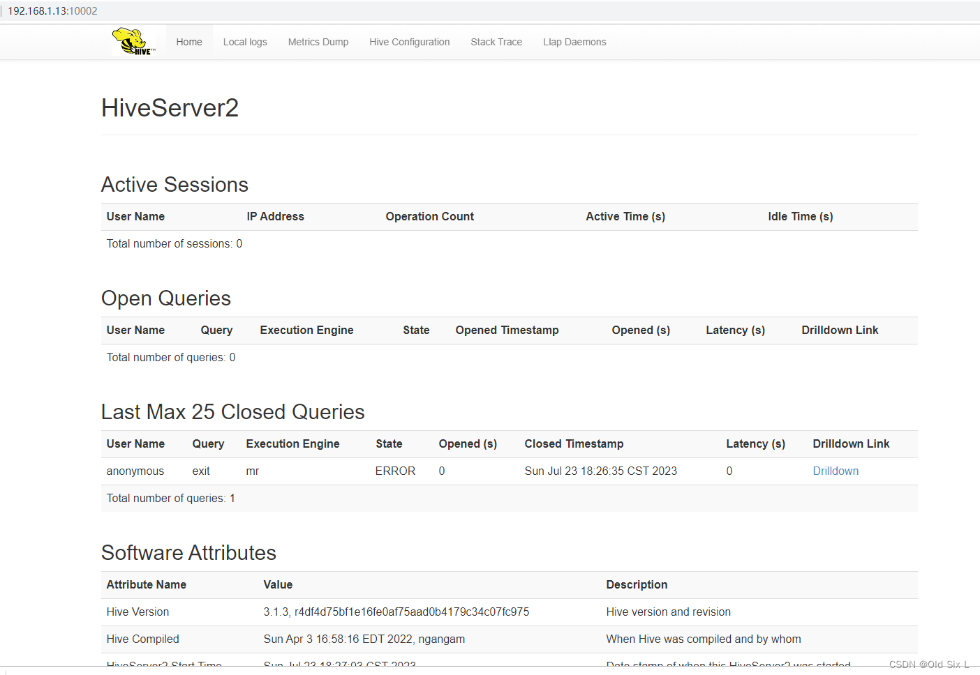The image size is (980, 675).
Task: Select closed timestamp Sun Jul 23 18:26:35
Action: pyautogui.click(x=601, y=471)
